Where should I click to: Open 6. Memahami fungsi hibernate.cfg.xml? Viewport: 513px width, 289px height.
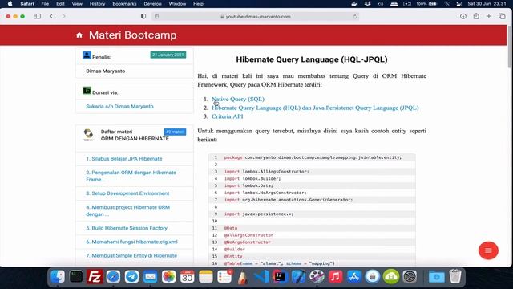[x=131, y=242]
